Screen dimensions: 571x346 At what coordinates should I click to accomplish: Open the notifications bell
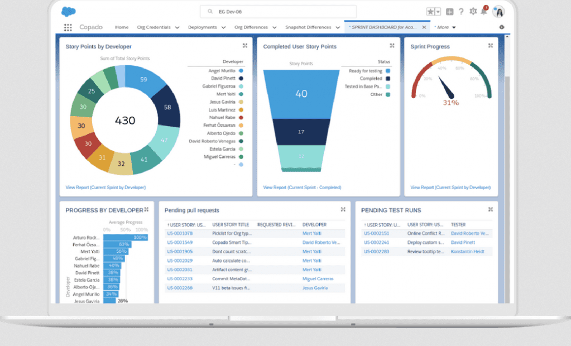point(484,11)
